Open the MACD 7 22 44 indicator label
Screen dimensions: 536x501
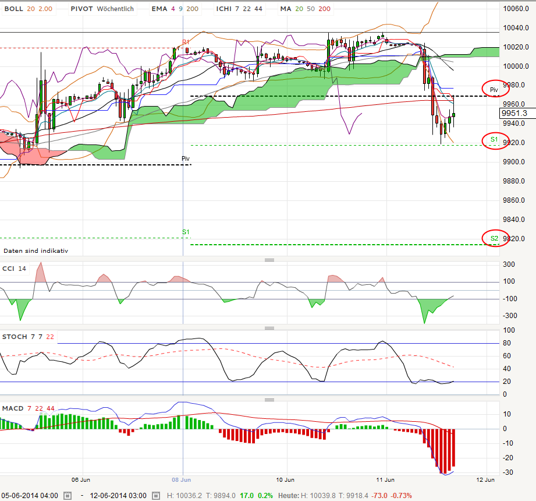(29, 408)
